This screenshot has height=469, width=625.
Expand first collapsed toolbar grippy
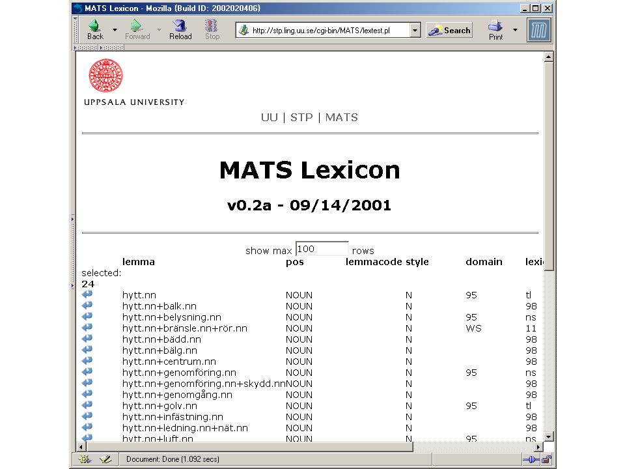coord(86,48)
